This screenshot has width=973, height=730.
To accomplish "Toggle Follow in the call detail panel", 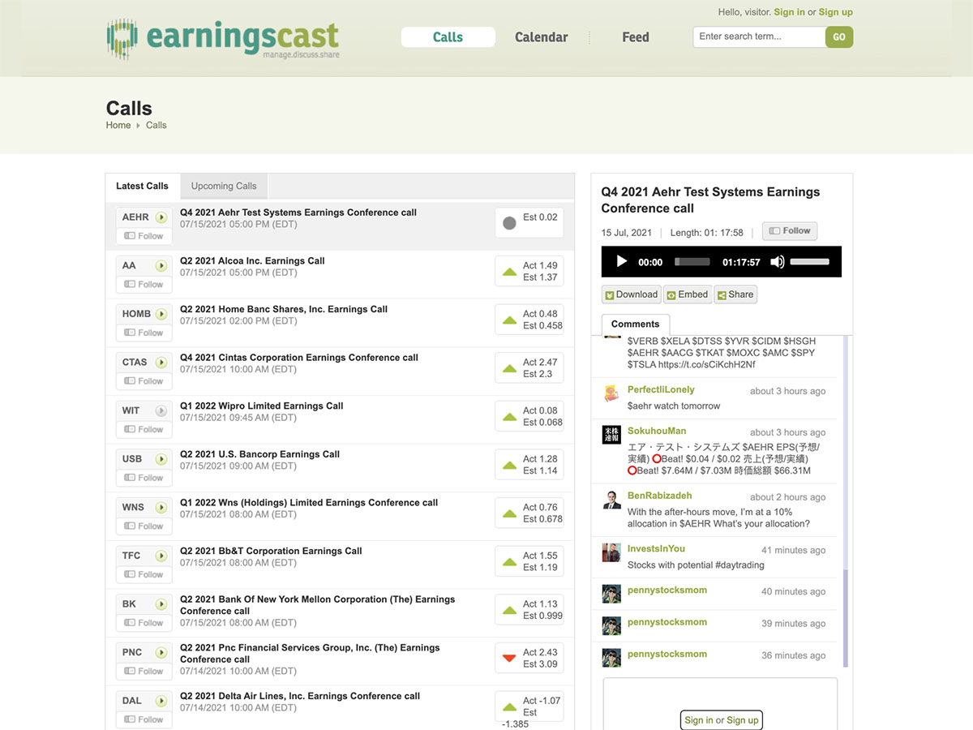I will 790,231.
